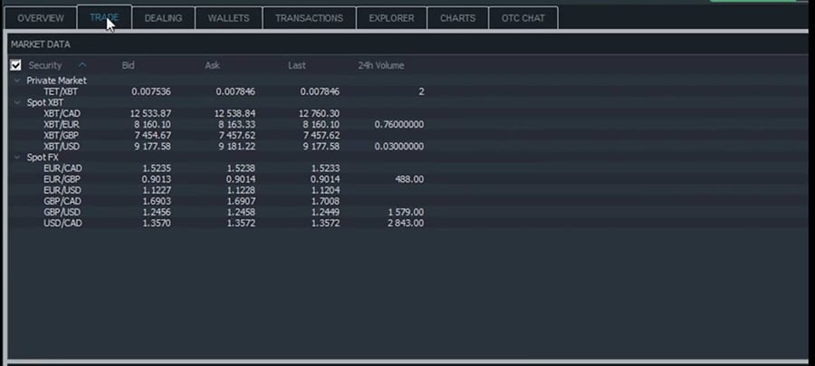Sort by the Ask column header
This screenshot has width=815, height=366.
213,65
